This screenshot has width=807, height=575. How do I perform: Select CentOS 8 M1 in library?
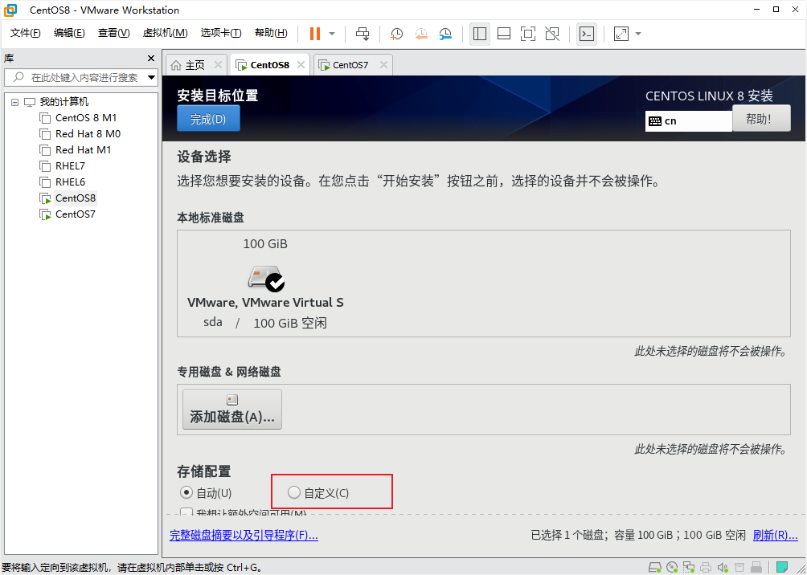86,118
